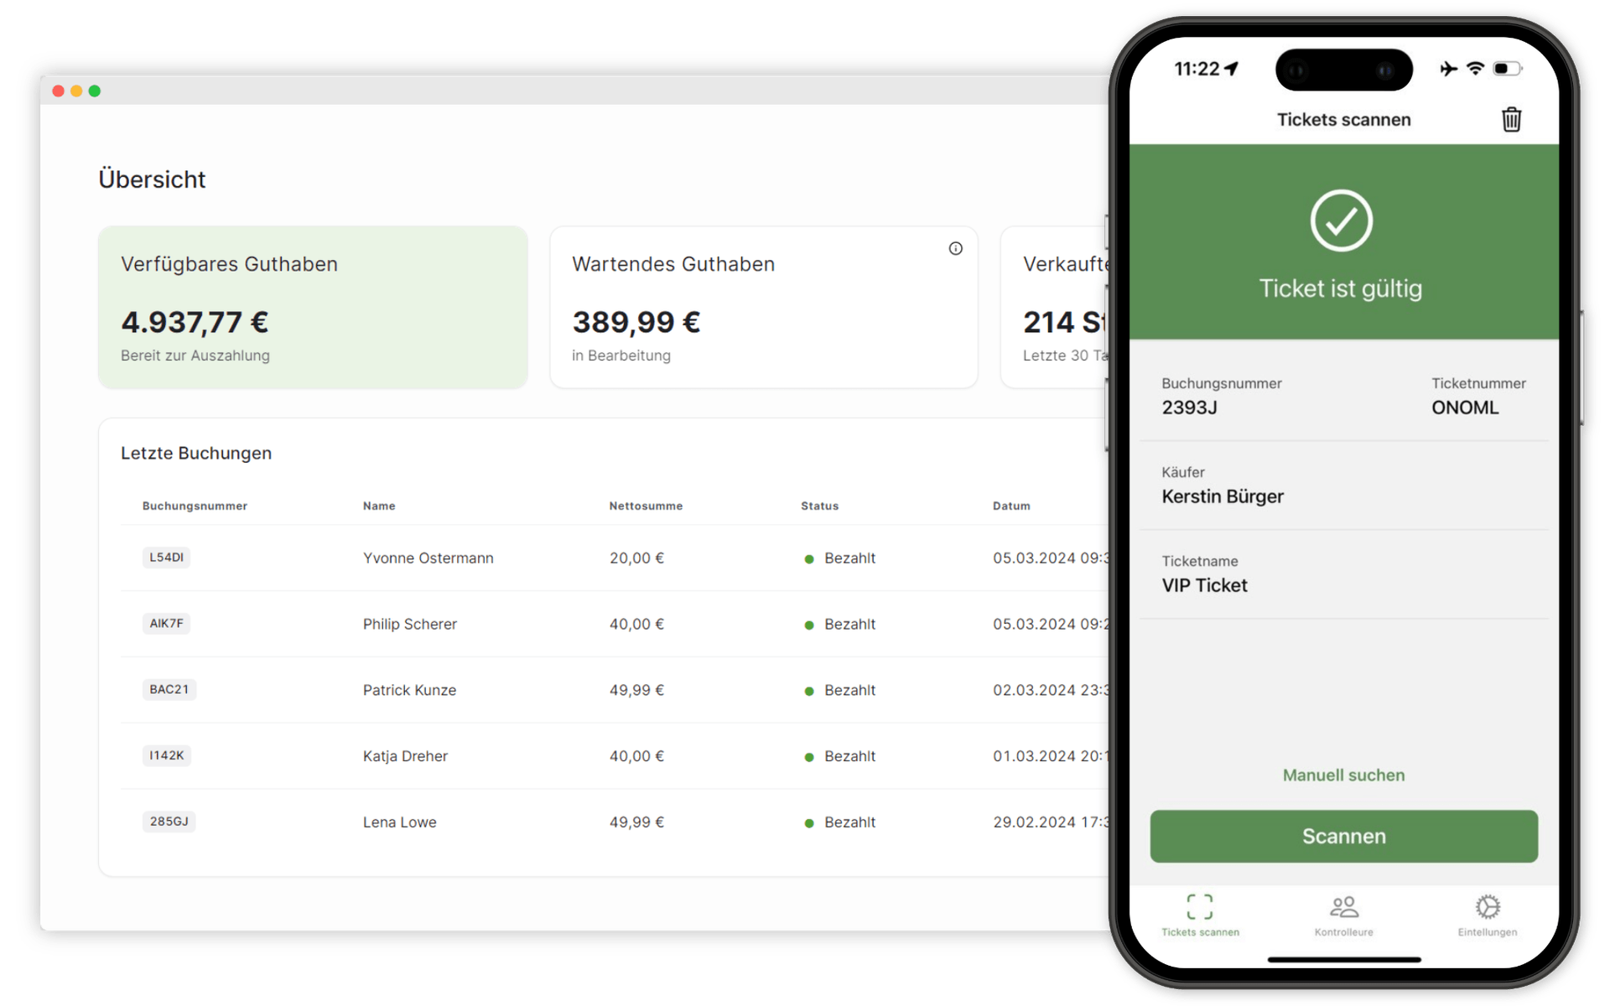Click the Manuell suchen link
1610x1006 pixels.
pyautogui.click(x=1343, y=775)
